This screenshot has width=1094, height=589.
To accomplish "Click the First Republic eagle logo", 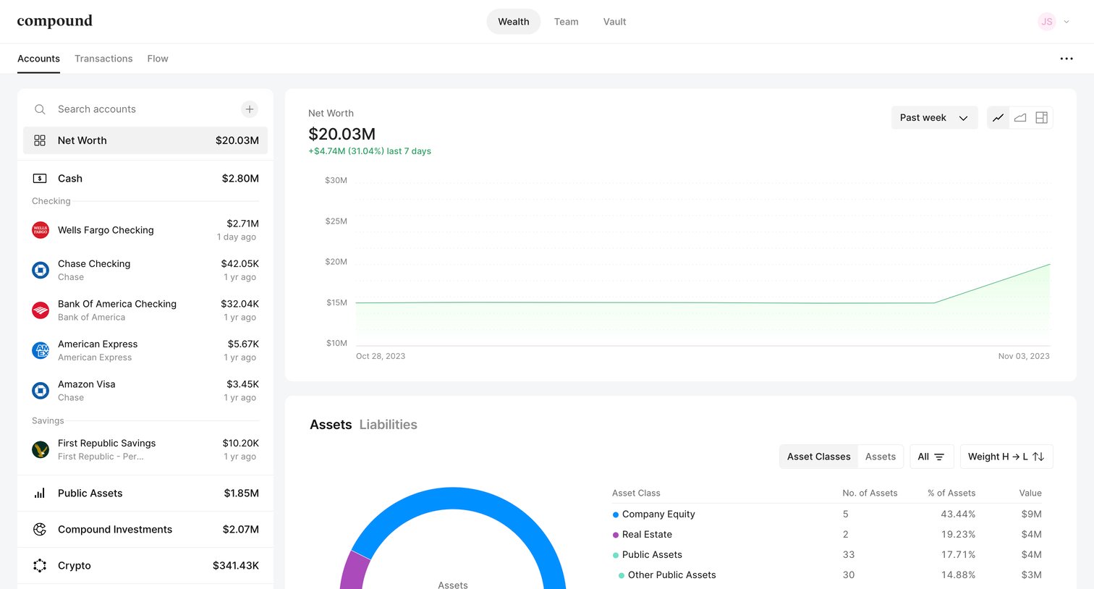I will [41, 449].
